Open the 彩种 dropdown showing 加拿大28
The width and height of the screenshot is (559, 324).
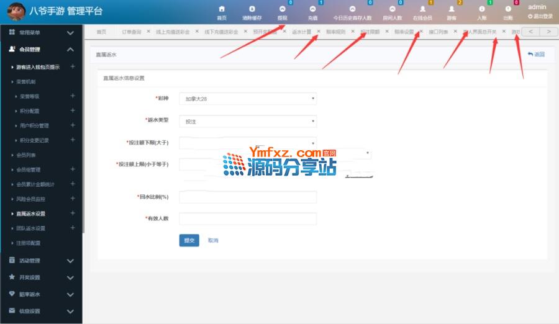(x=247, y=98)
